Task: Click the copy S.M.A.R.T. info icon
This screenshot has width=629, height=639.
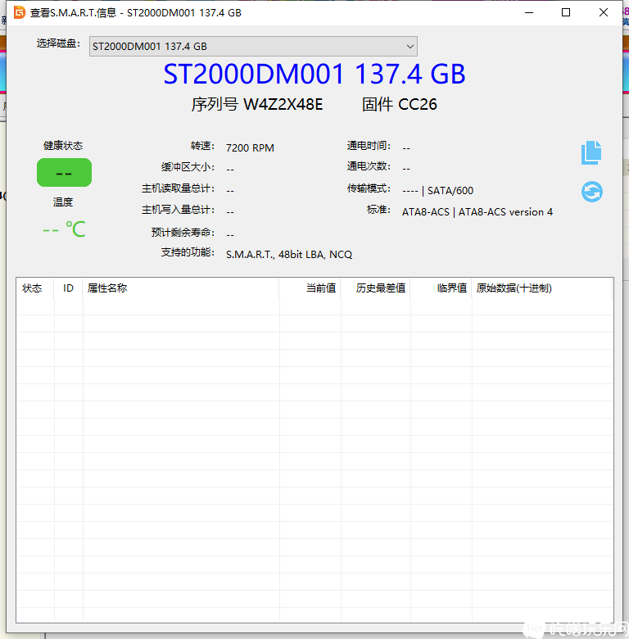Action: tap(591, 153)
